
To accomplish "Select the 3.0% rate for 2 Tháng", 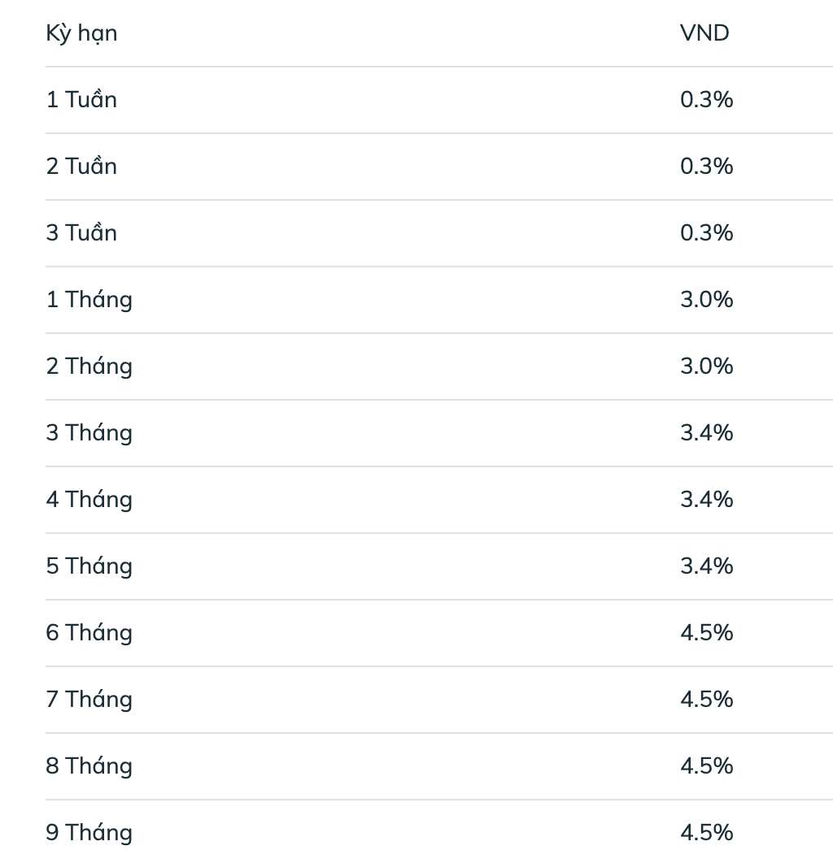I will pos(706,366).
